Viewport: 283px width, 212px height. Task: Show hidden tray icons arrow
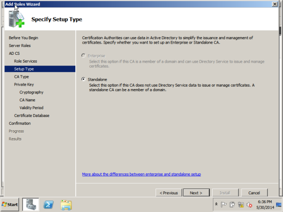[216, 204]
